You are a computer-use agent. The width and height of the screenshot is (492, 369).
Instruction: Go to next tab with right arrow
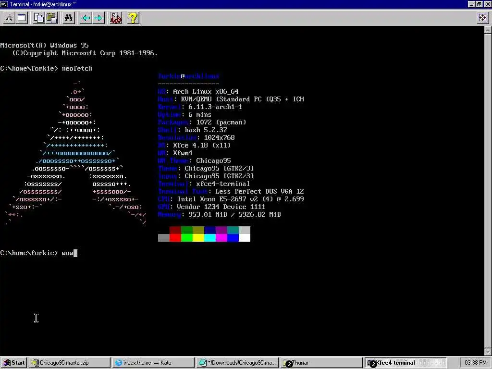(x=98, y=18)
